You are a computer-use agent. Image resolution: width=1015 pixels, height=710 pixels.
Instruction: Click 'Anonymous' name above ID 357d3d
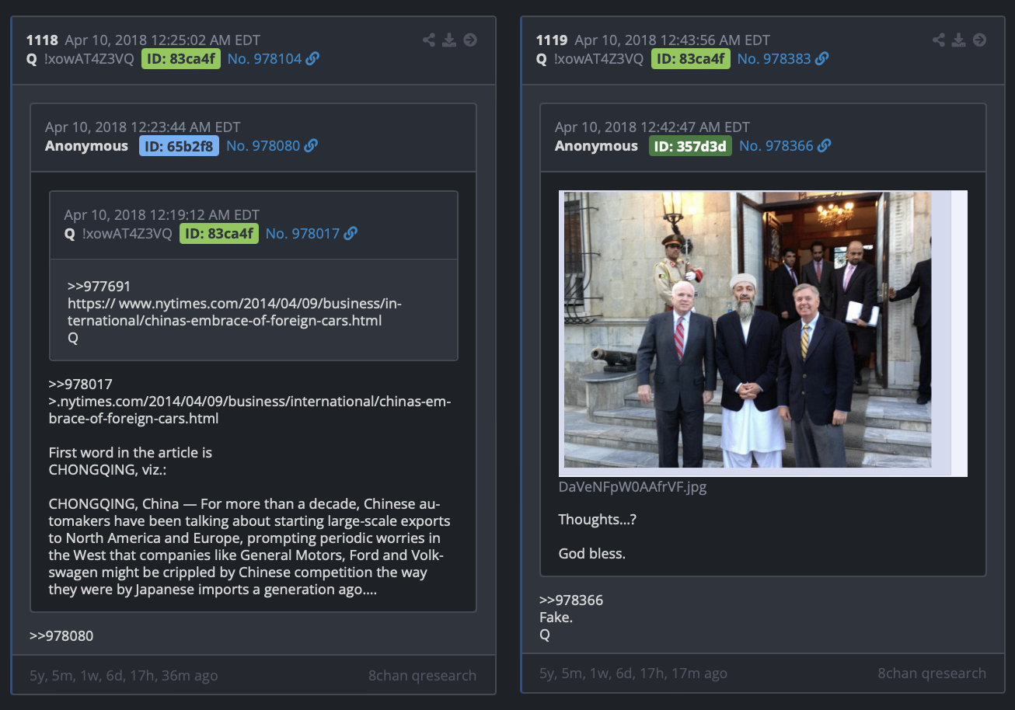[x=596, y=145]
